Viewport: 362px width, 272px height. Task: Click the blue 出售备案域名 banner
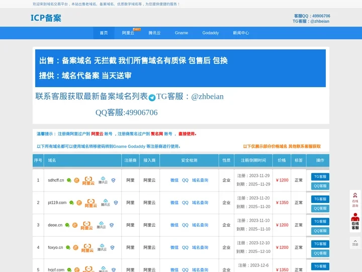pos(180,68)
